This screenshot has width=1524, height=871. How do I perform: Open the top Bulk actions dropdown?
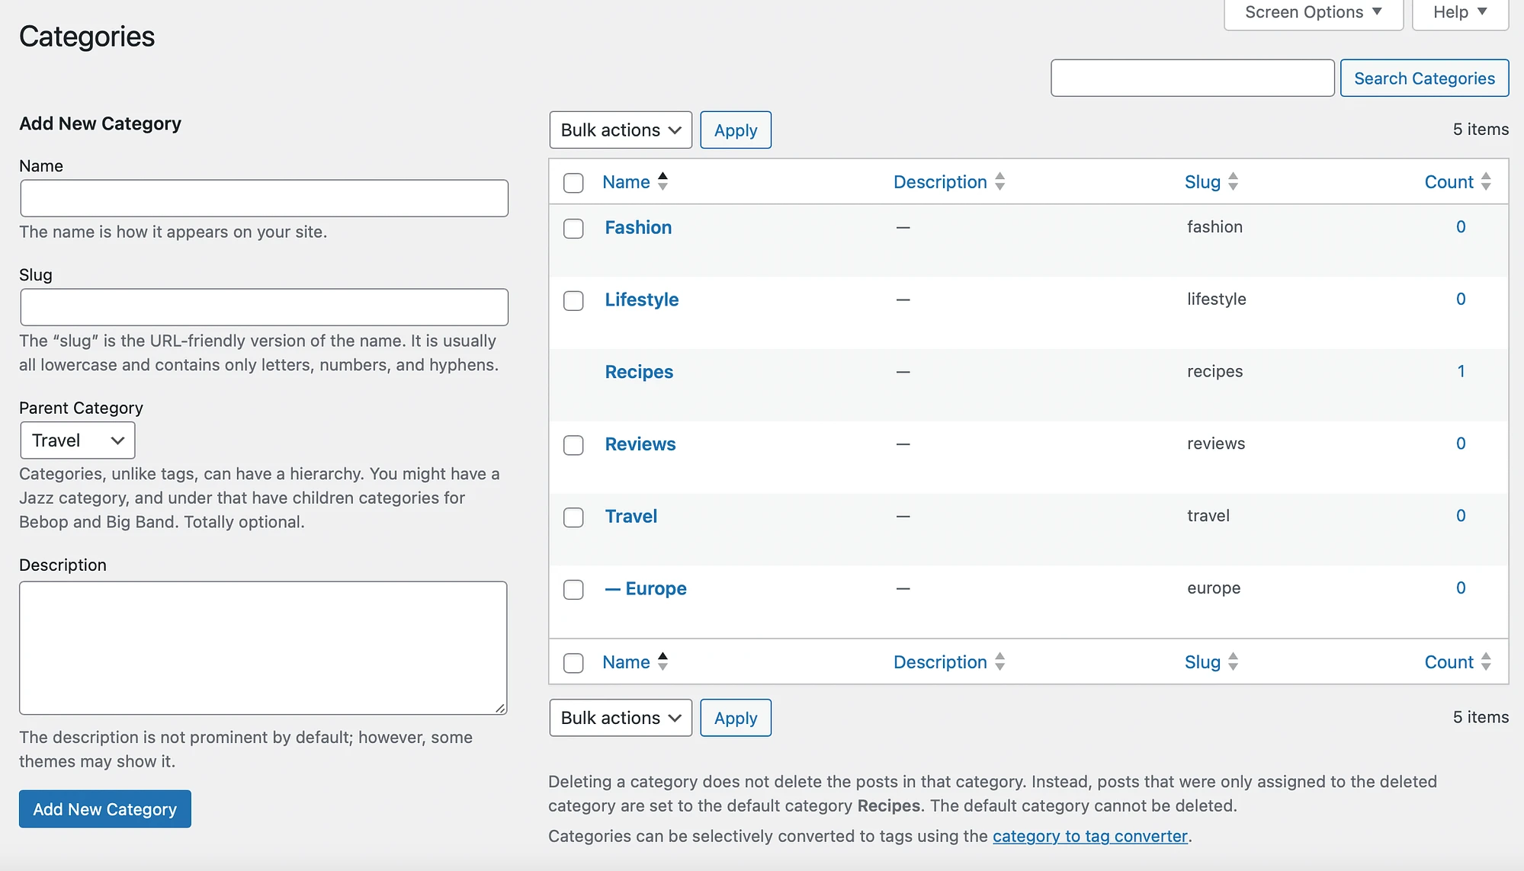[x=618, y=130]
